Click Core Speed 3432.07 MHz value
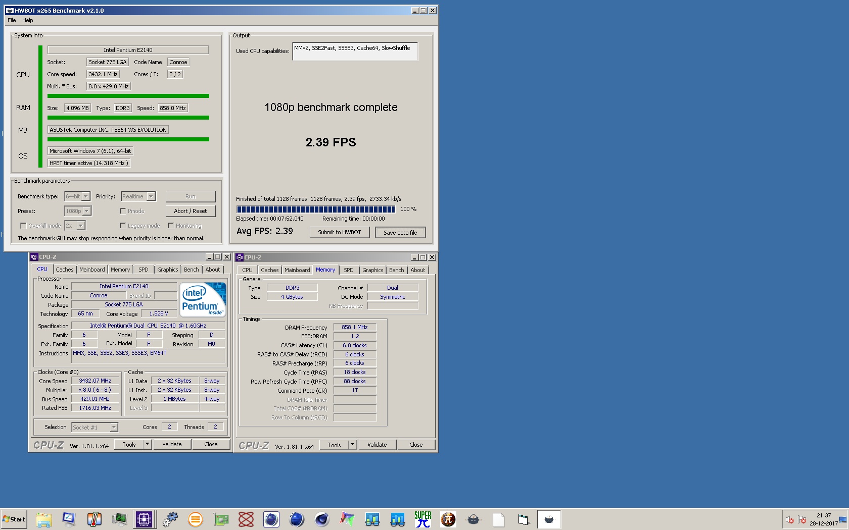Image resolution: width=849 pixels, height=530 pixels. point(95,381)
